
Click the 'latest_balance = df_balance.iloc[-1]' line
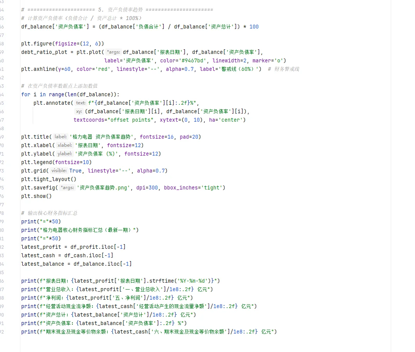[77, 264]
